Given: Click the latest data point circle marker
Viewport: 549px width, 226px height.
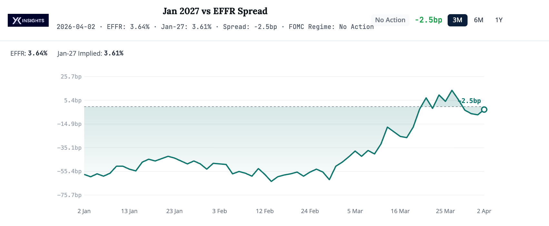Looking at the screenshot, I should point(484,109).
